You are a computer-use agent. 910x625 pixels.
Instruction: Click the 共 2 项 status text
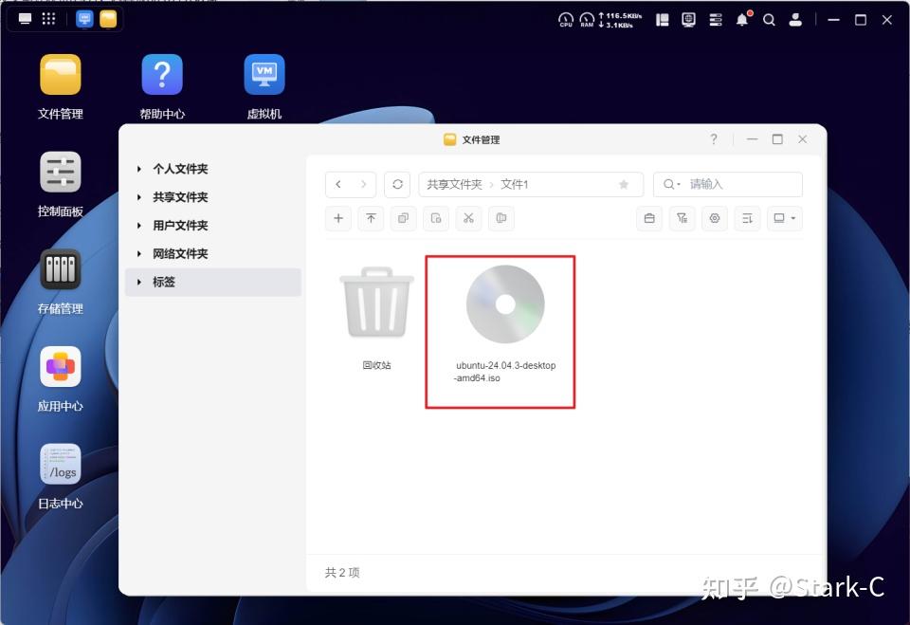[x=342, y=573]
